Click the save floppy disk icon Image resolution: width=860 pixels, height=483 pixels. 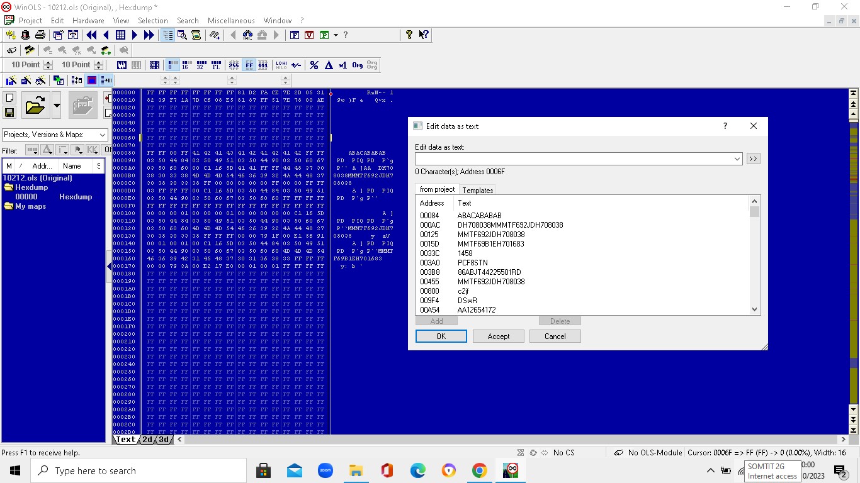[9, 113]
